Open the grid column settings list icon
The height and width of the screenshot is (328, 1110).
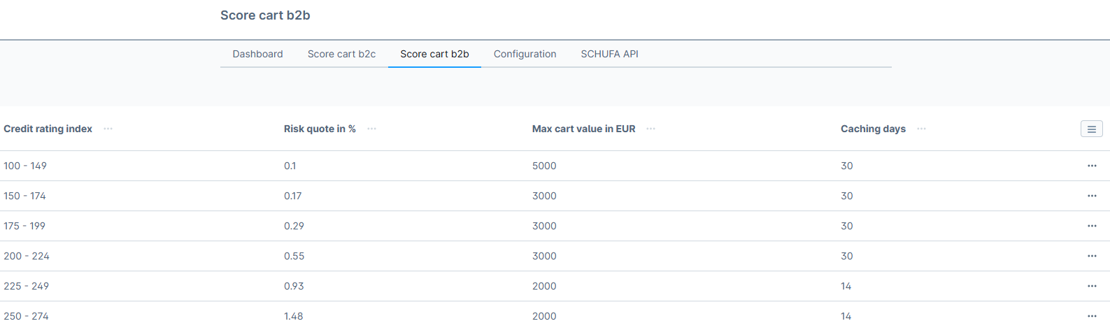[1091, 129]
